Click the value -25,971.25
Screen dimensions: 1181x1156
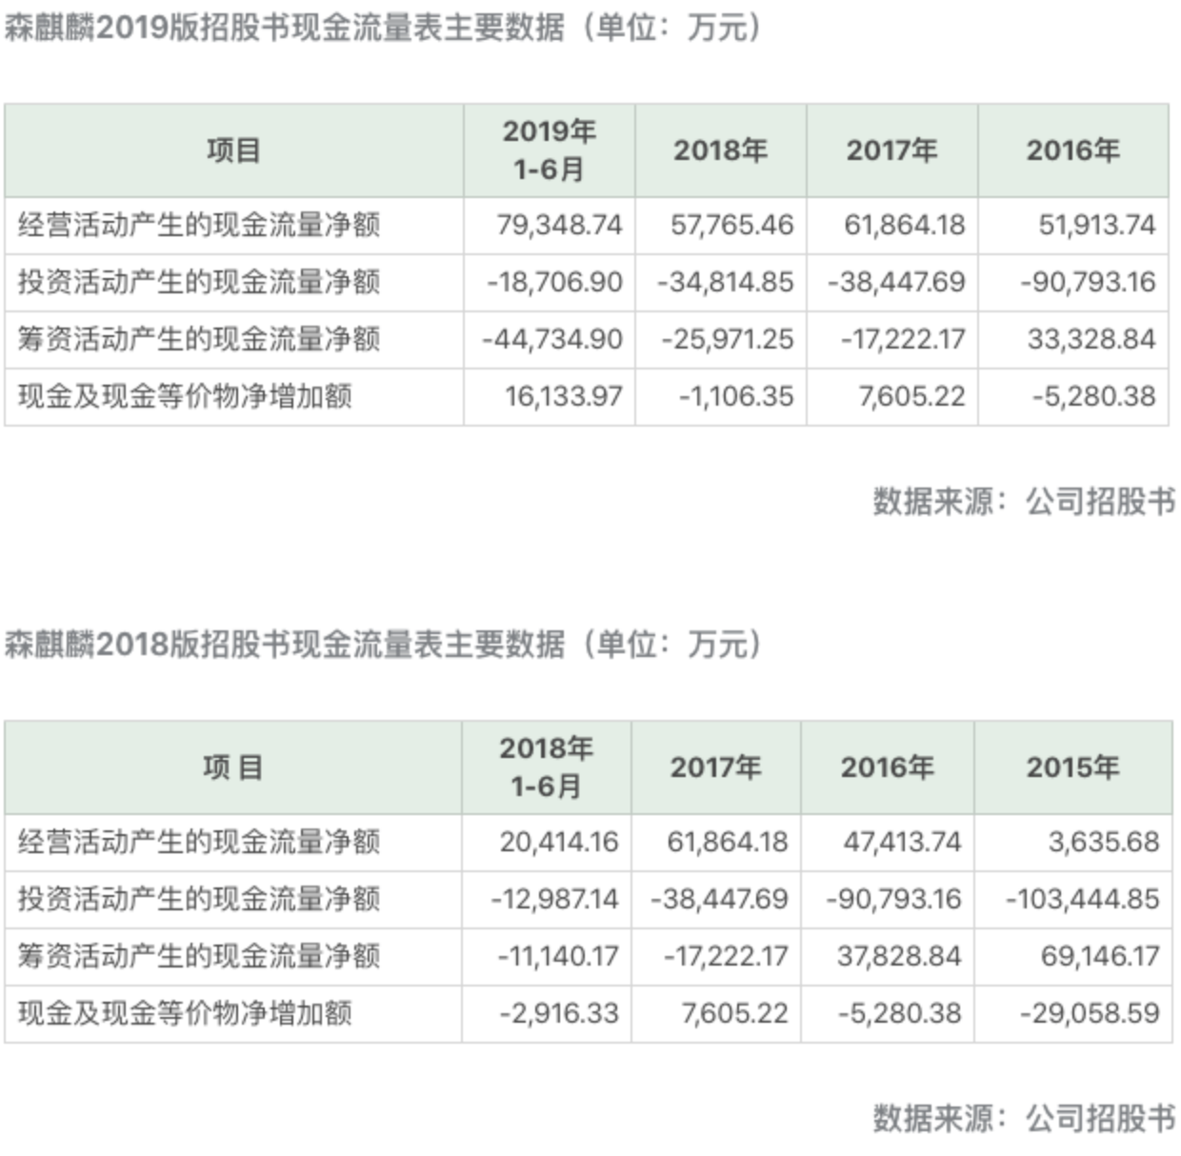pos(728,339)
